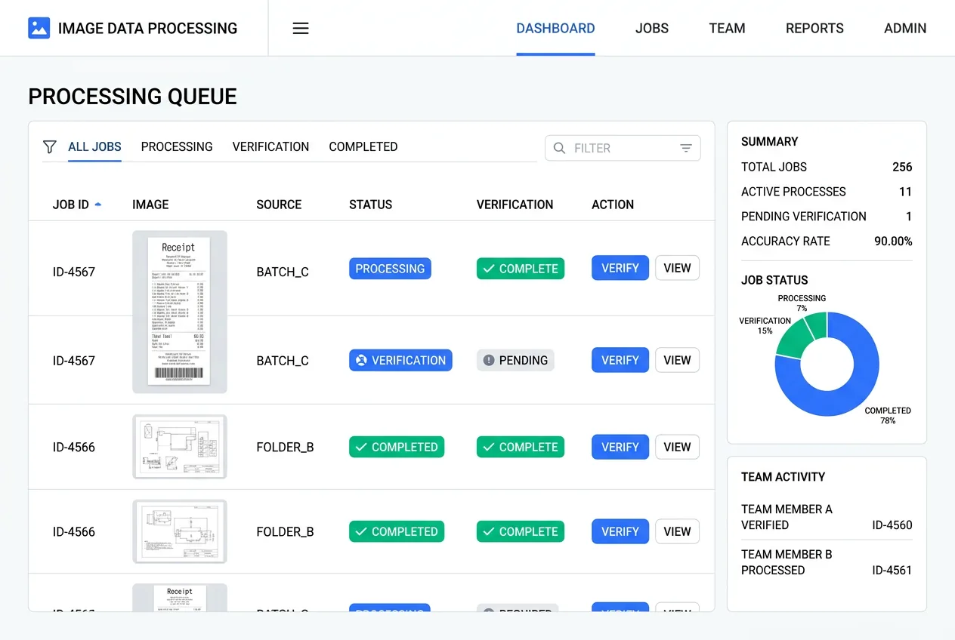Click the badge icon on the VERIFICATION status chip

click(x=360, y=360)
